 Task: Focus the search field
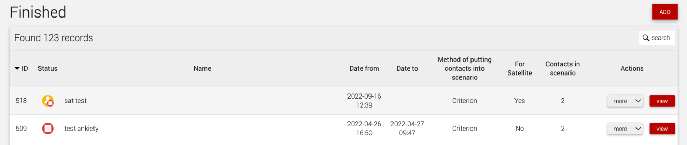[x=657, y=38]
